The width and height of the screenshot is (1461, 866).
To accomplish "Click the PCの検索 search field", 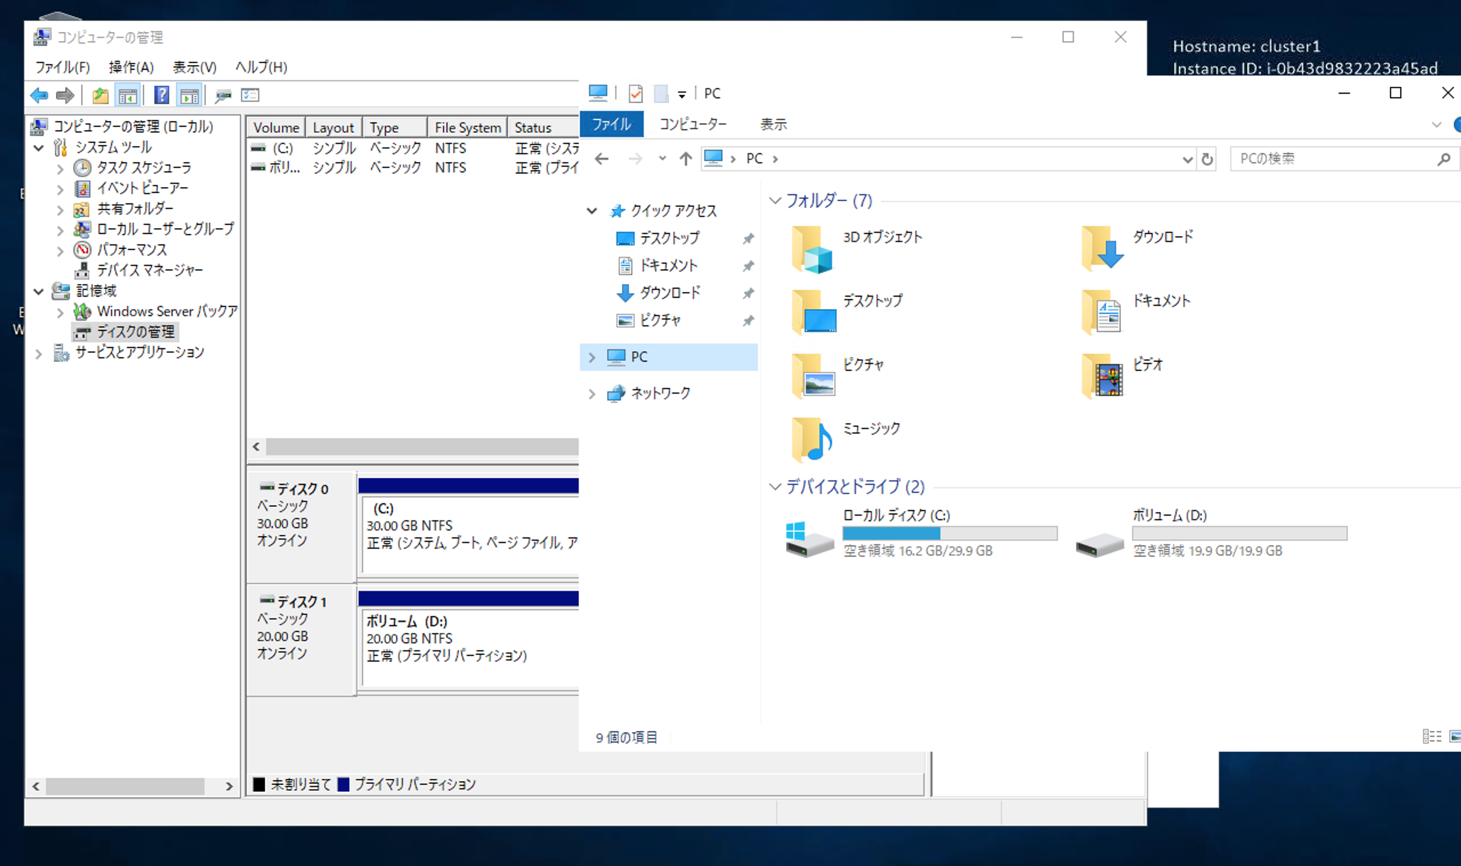I will click(x=1334, y=159).
